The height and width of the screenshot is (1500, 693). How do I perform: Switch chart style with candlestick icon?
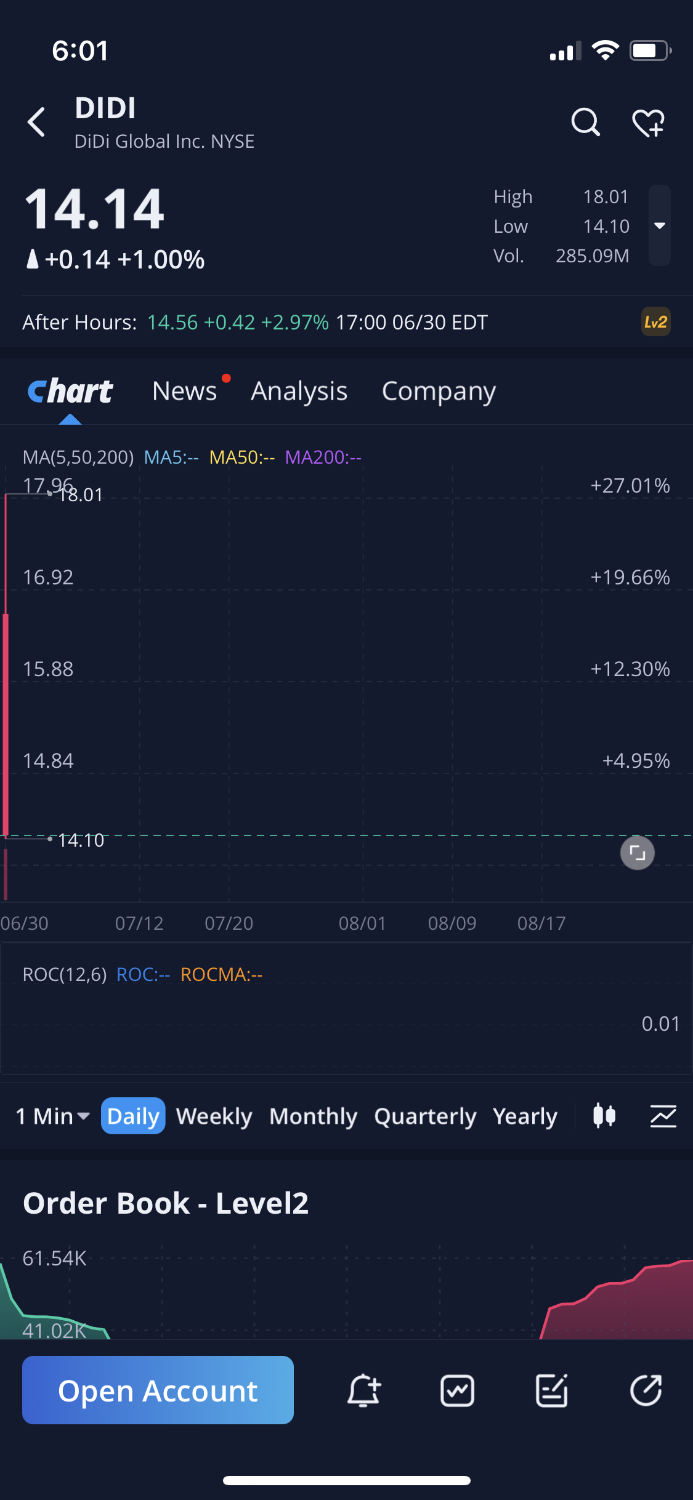pyautogui.click(x=604, y=1116)
